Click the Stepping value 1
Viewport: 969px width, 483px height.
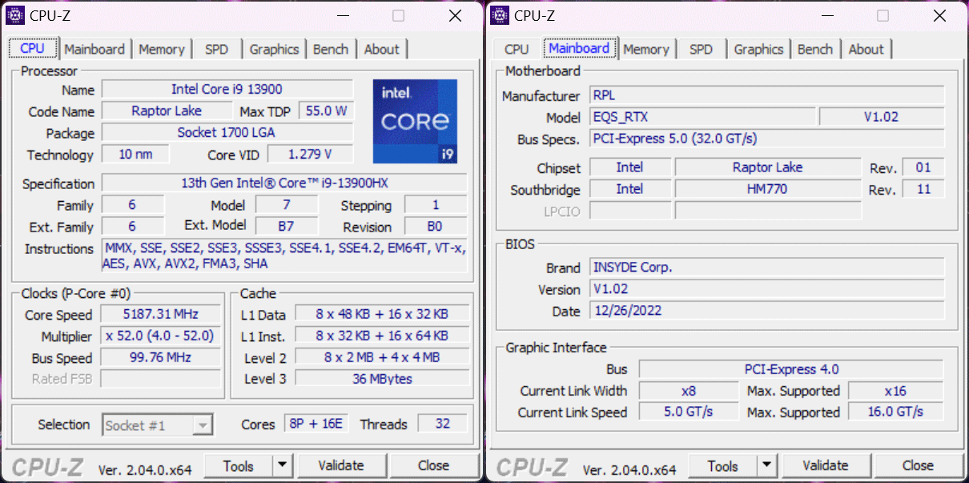(436, 205)
